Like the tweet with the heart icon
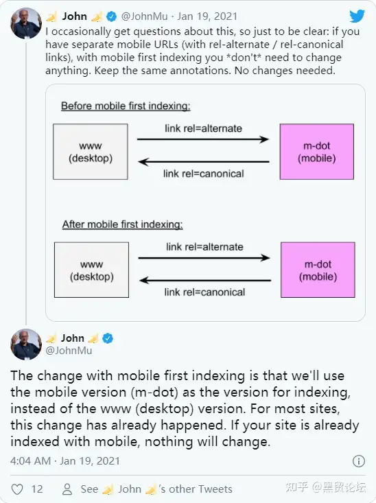376x503 pixels. click(17, 489)
